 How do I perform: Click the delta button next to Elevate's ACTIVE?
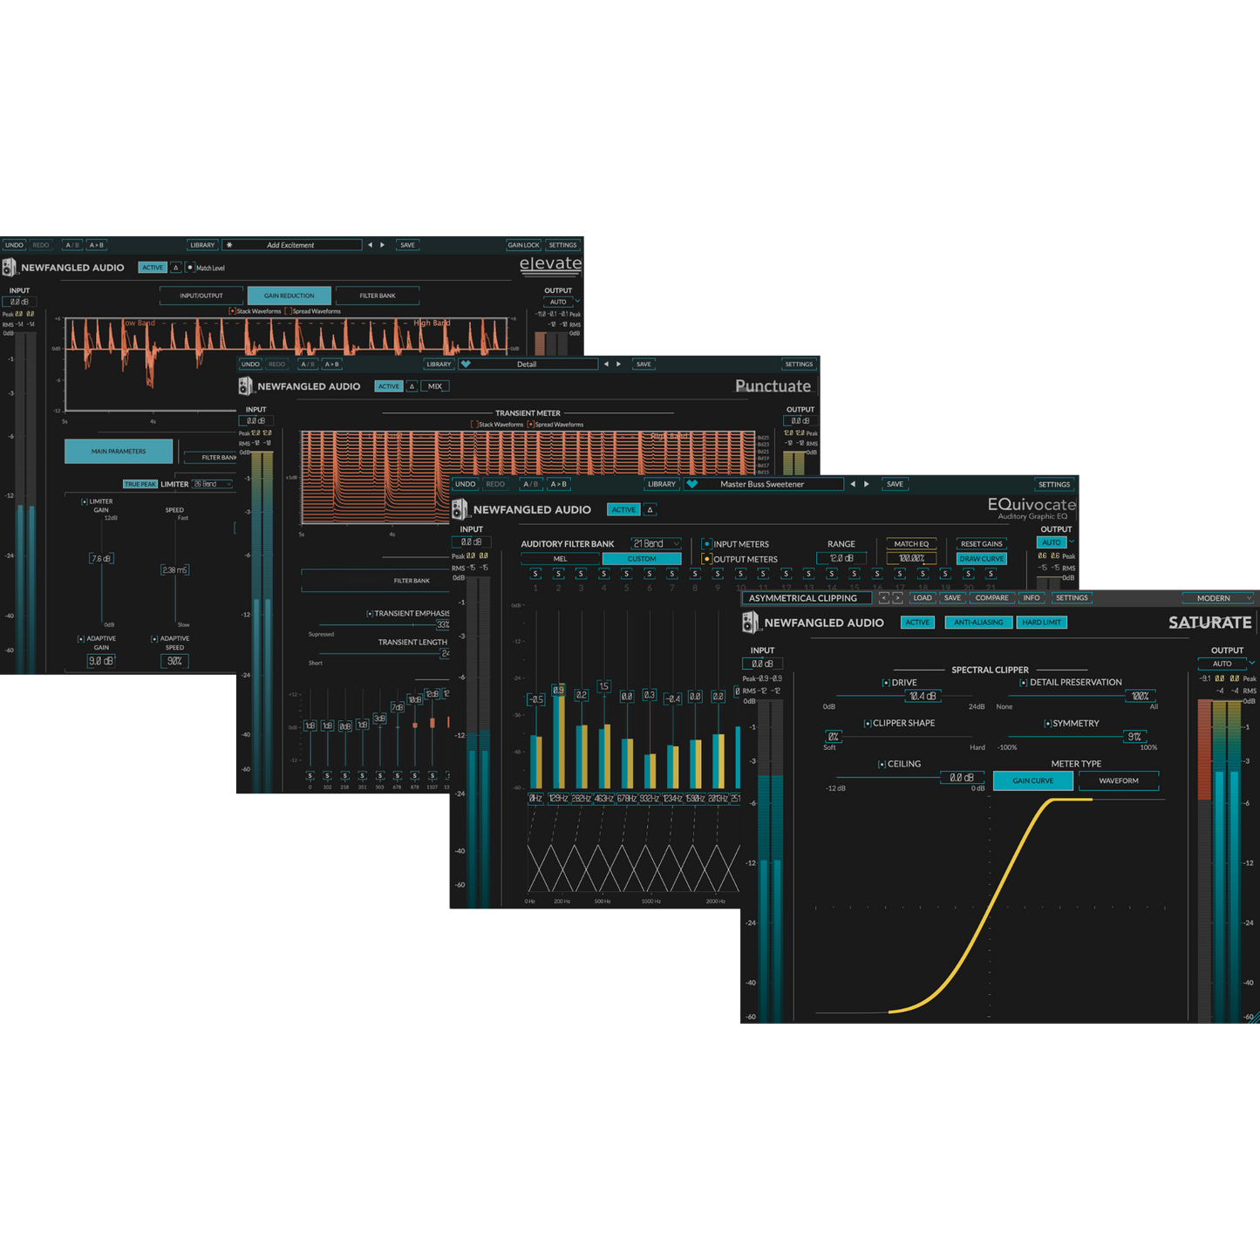pos(175,268)
